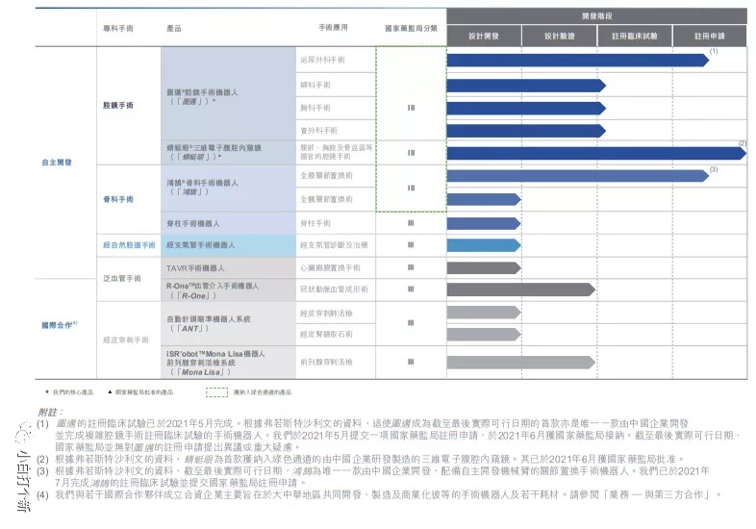The height and width of the screenshot is (529, 756).
Task: Click footnote (2) about 蜻蜓眼 green channel
Action: click(361, 459)
